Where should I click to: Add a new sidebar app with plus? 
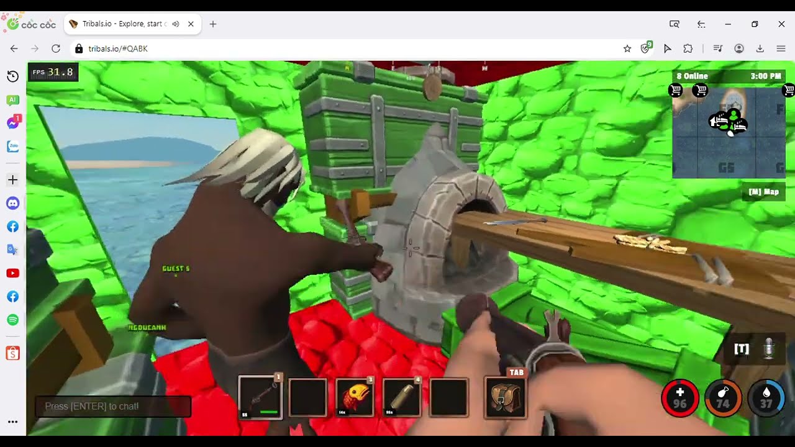click(12, 180)
